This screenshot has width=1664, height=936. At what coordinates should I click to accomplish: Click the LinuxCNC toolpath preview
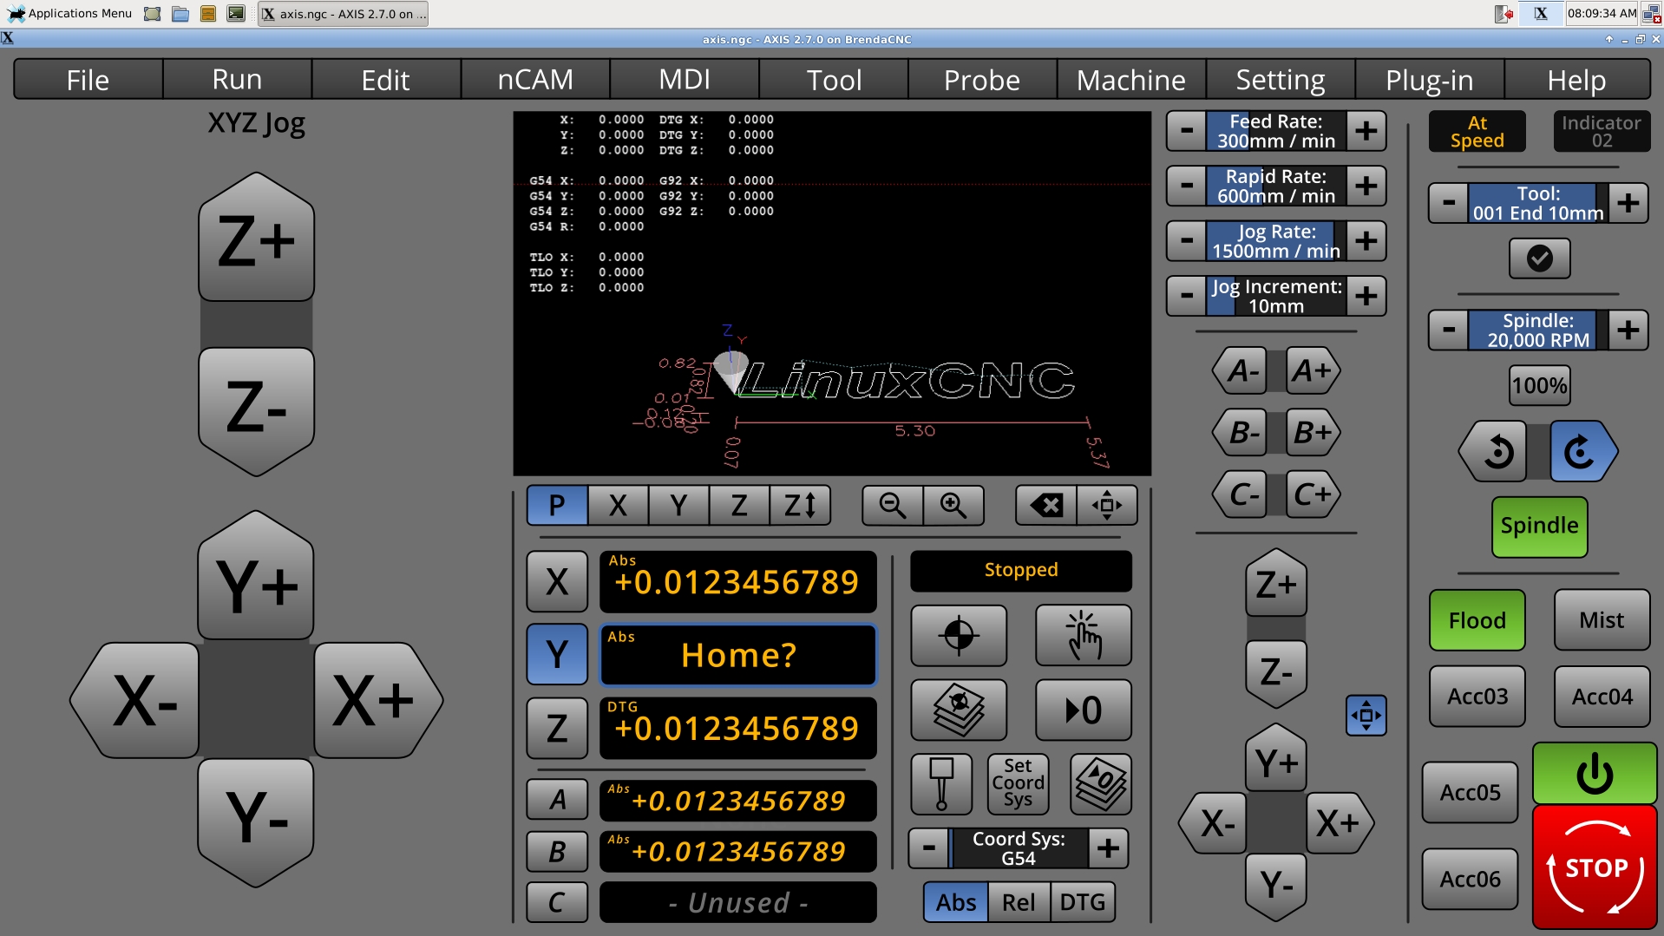[x=832, y=293]
